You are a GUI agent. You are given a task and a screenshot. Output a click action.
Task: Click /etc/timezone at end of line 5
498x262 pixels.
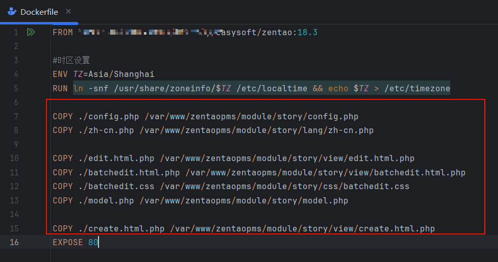click(x=417, y=88)
